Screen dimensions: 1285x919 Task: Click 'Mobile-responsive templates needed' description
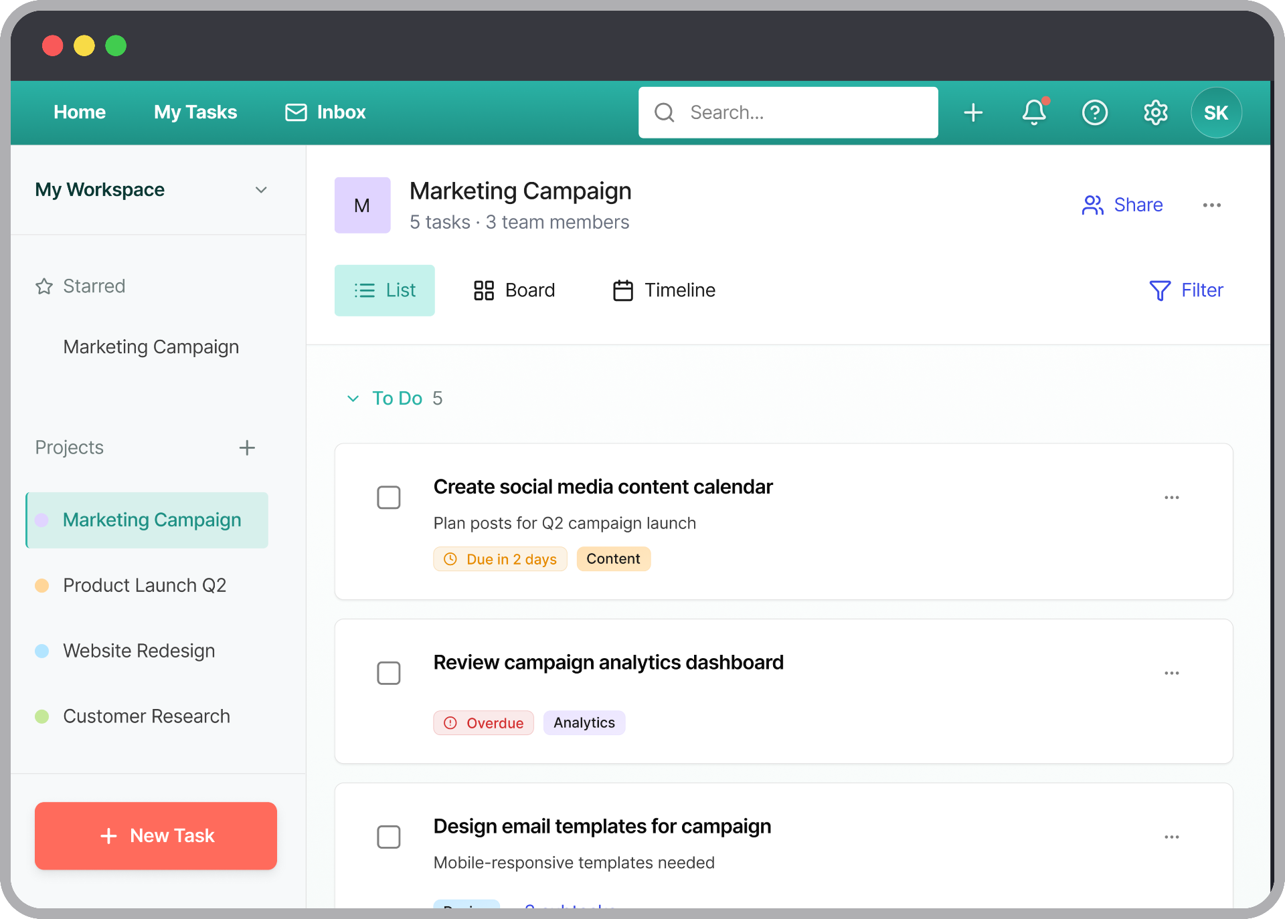coord(574,863)
